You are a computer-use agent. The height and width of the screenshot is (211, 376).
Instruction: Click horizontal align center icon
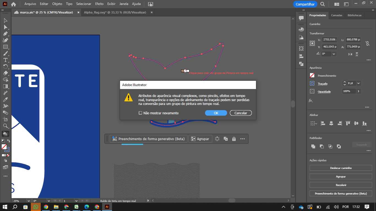click(331, 124)
